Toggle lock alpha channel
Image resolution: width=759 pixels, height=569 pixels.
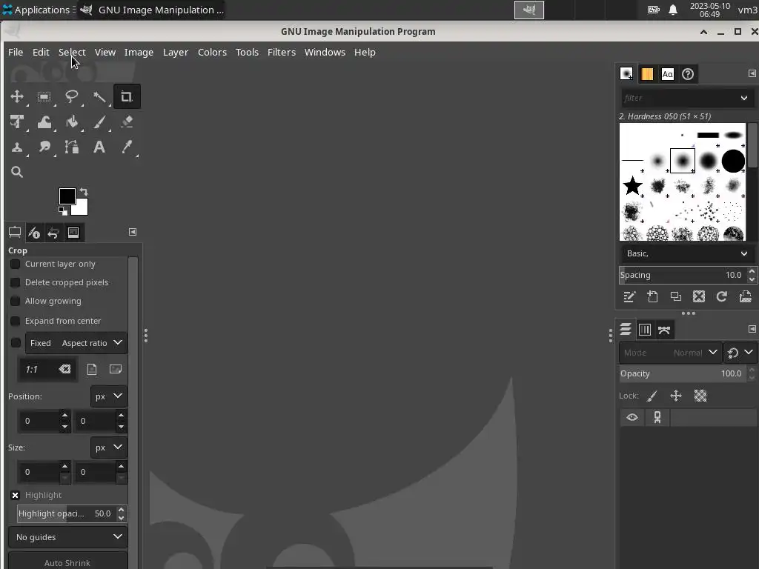point(700,396)
